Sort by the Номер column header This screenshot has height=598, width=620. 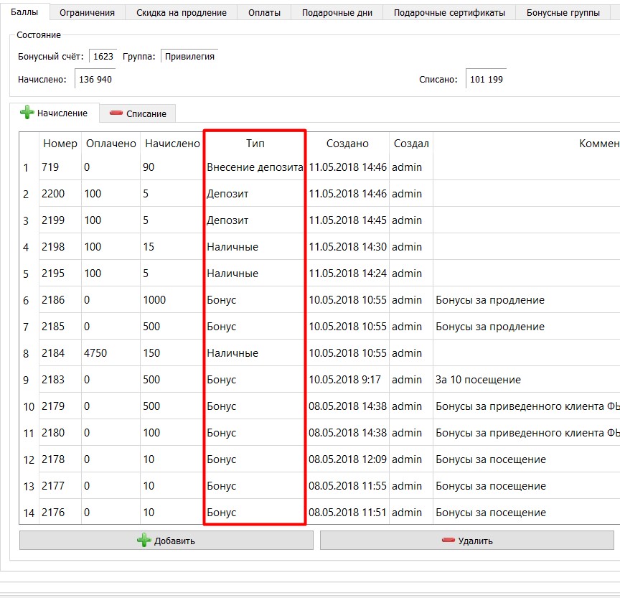tap(60, 143)
